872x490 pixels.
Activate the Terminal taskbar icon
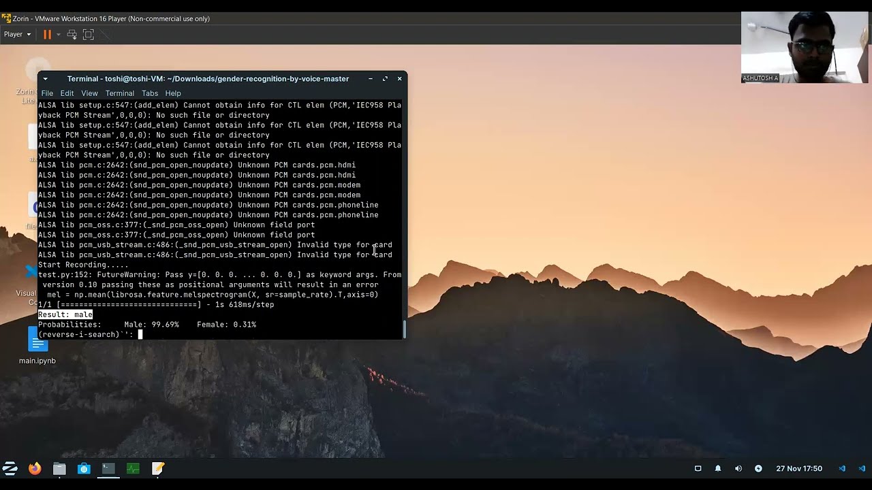(x=108, y=468)
